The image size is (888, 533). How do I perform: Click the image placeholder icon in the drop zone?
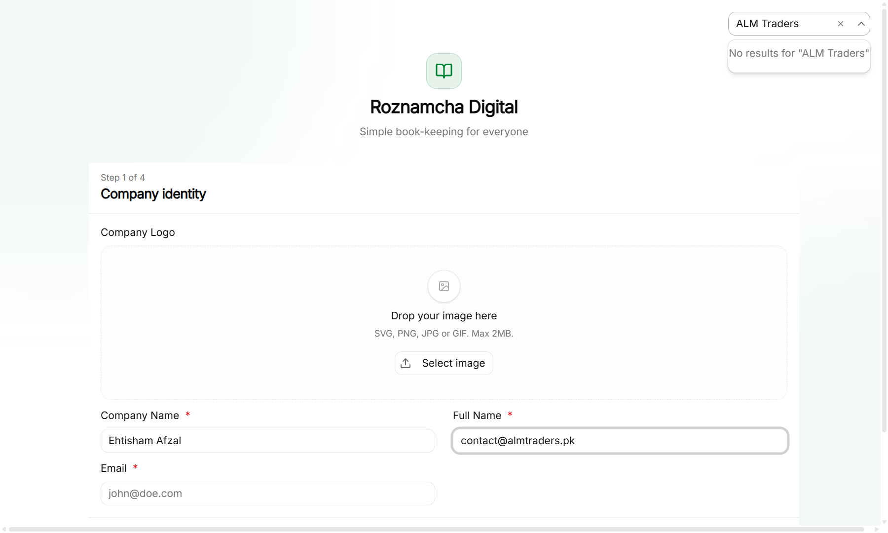[x=444, y=286]
